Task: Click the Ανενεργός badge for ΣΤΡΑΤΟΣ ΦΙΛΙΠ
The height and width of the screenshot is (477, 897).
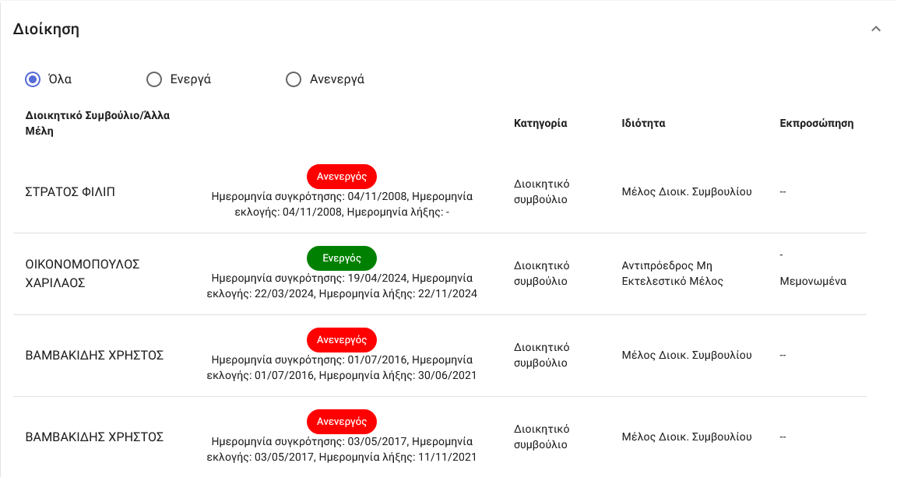Action: pos(342,177)
